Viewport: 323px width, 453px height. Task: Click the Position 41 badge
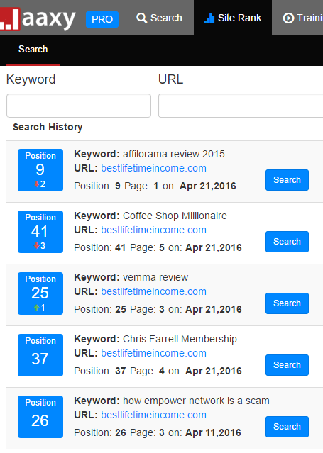[40, 232]
